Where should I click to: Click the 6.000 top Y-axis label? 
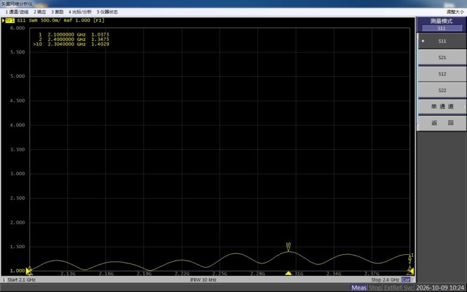pos(18,28)
